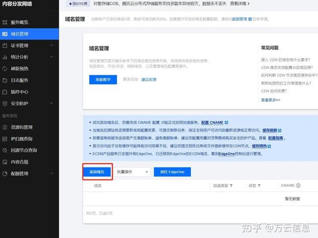Open the 缓存刷新 link
This screenshot has width=318, height=238.
pos(270,131)
